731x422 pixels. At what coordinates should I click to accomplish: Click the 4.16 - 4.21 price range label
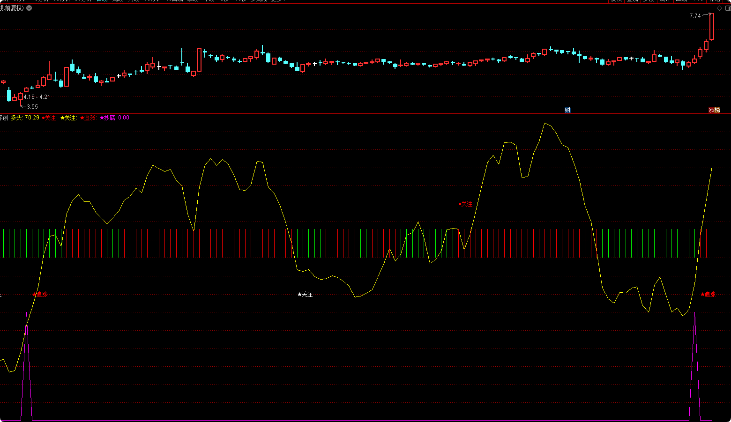[x=37, y=97]
